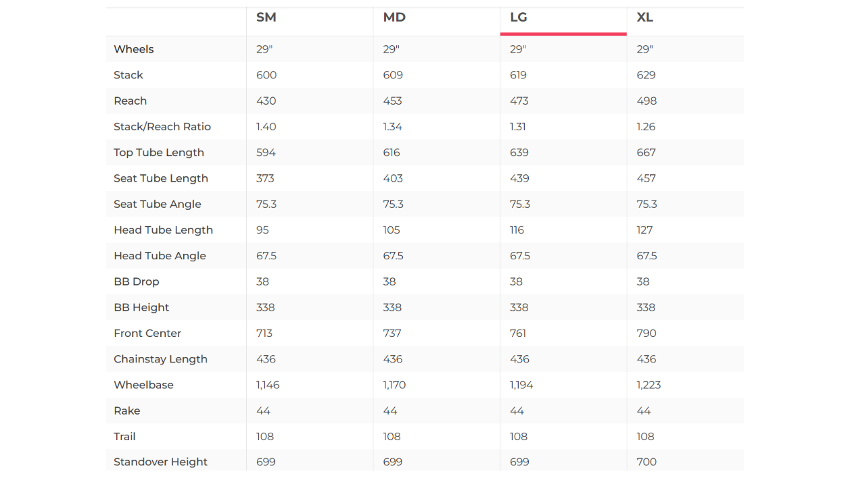Screen dimensions: 850x478
Task: Click the Standover Height row label
Action: (x=161, y=462)
